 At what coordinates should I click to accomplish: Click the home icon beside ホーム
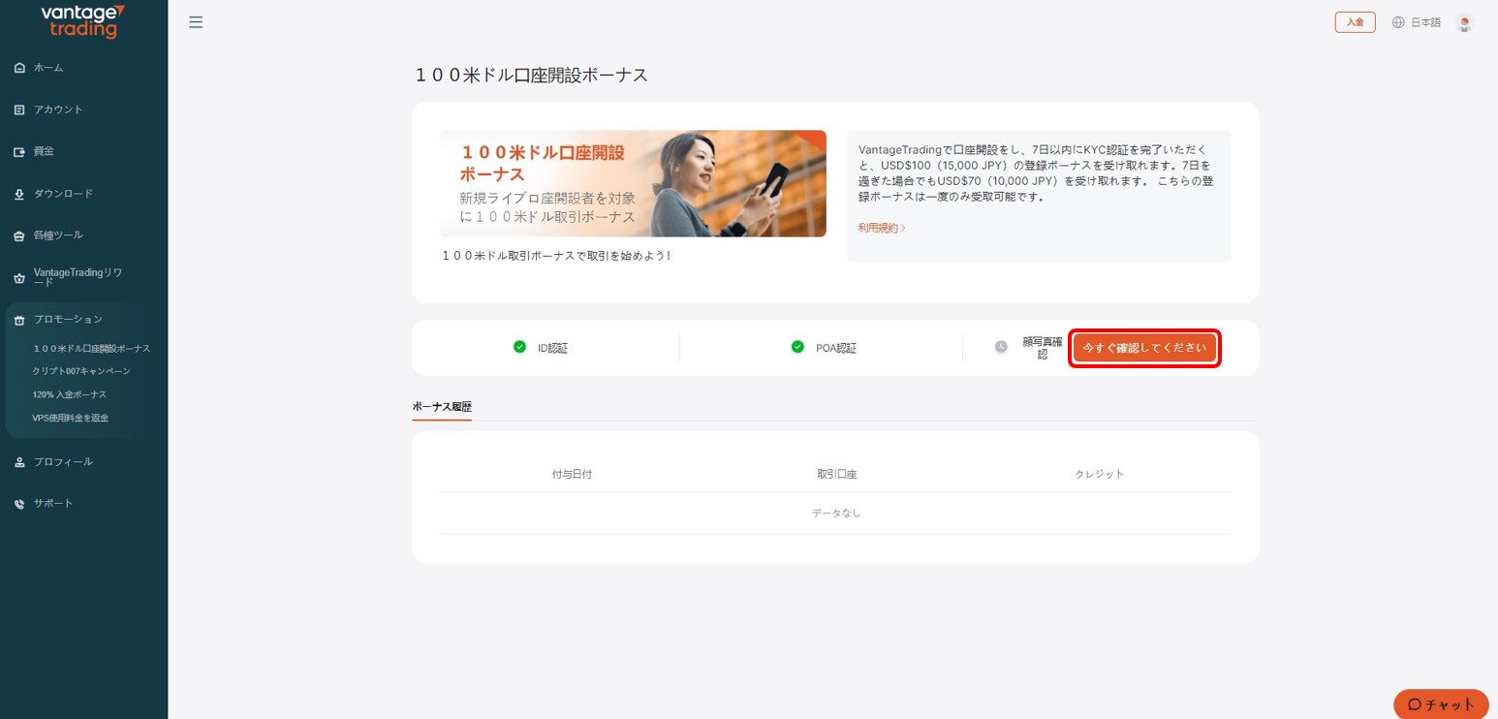[19, 68]
